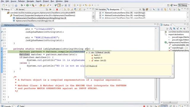The width and height of the screenshot is (190, 107).
Task: Click the Resume button in Debug view
Action: tap(50, 9)
